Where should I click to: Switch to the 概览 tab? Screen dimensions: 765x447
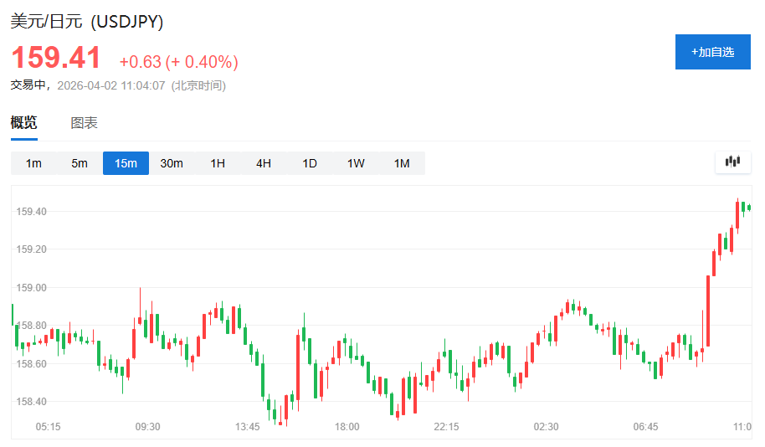pos(24,122)
